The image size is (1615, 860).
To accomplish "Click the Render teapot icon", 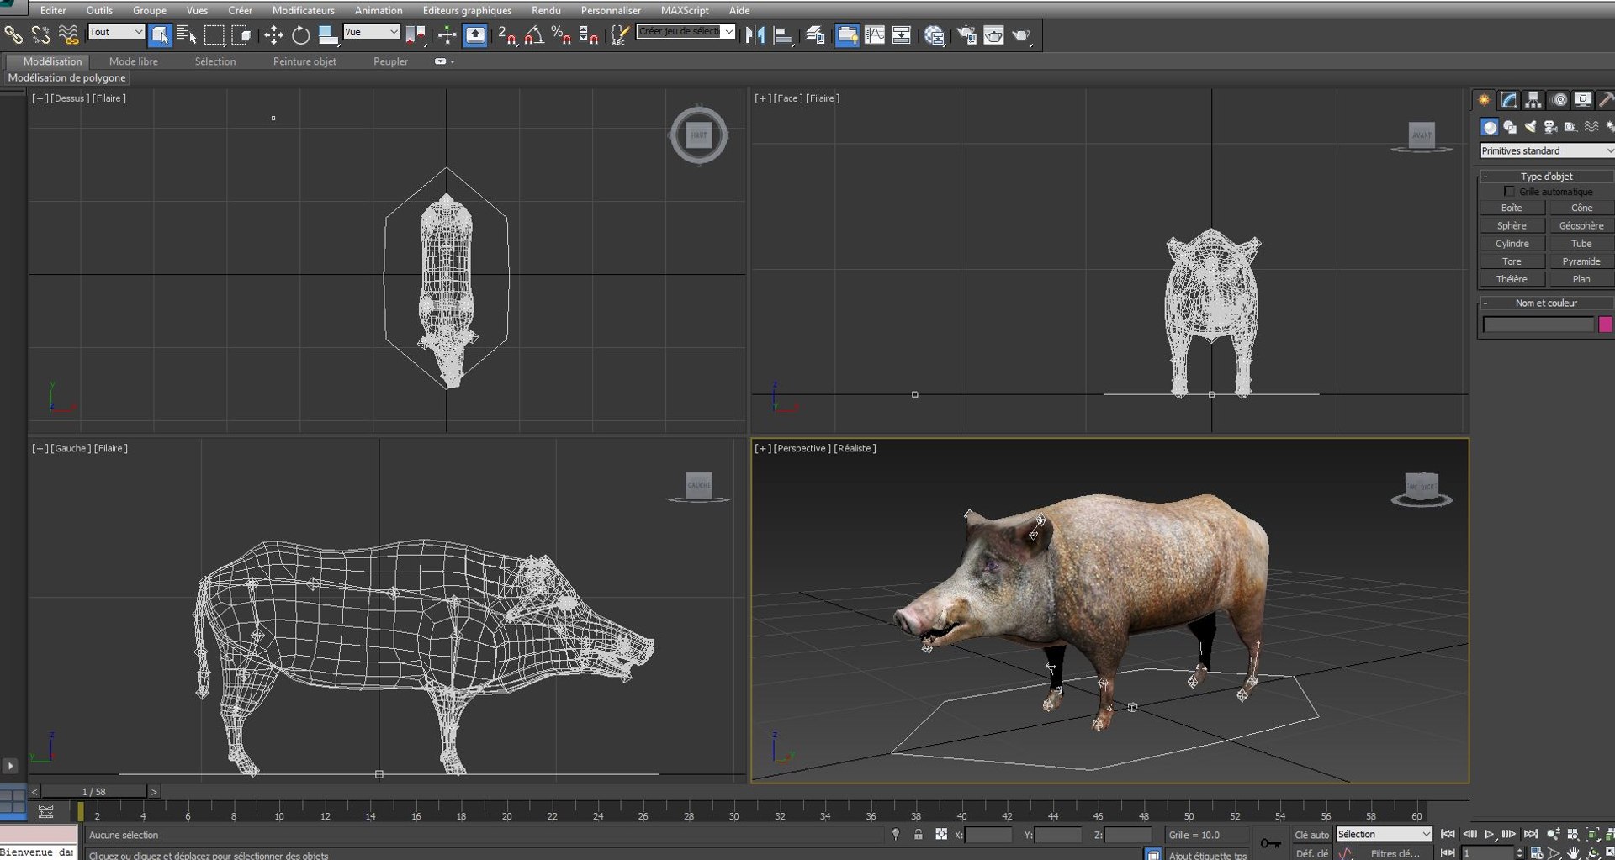I will [x=1021, y=34].
